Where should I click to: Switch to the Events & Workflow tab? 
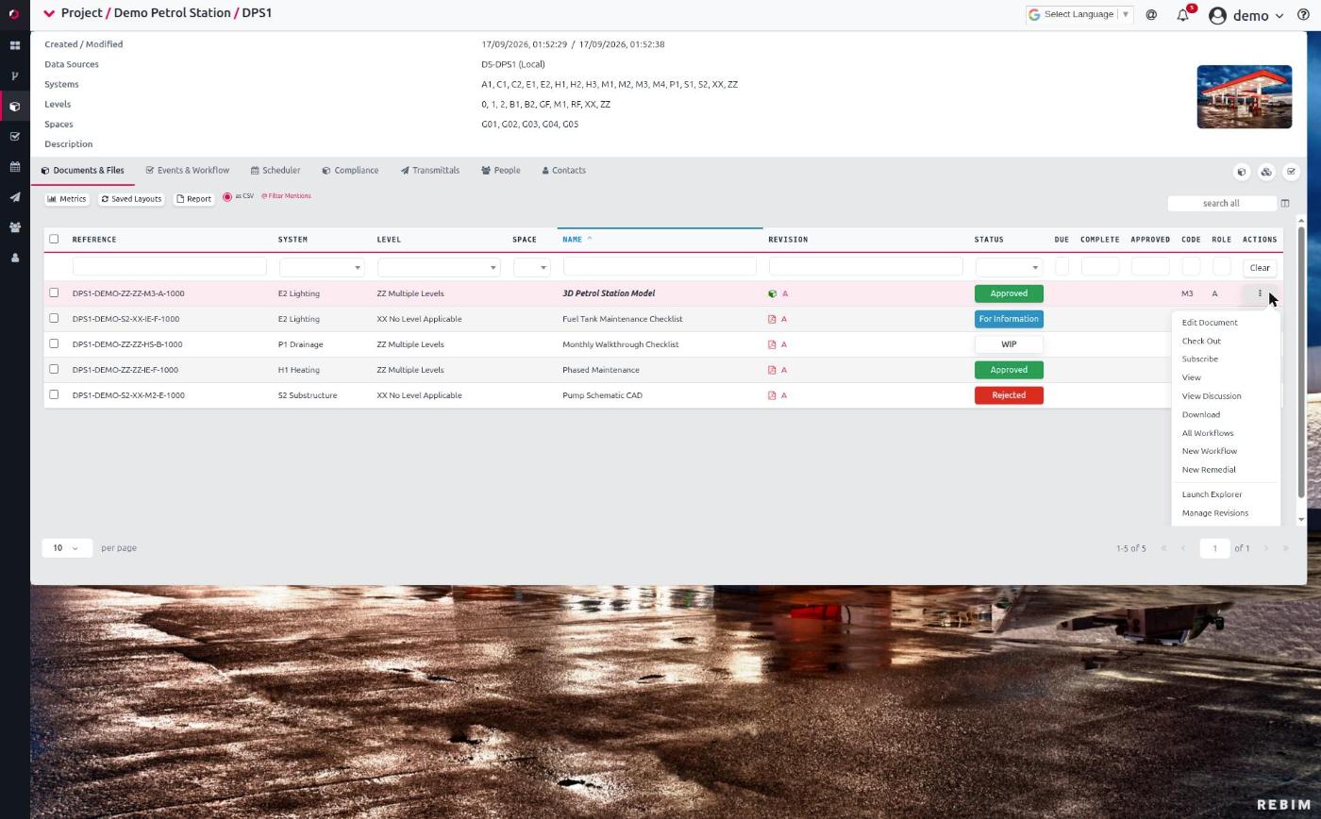(188, 171)
